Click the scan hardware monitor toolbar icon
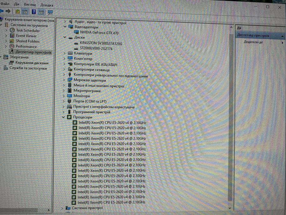Viewport: 286px width, 215px height. [x=50, y=12]
